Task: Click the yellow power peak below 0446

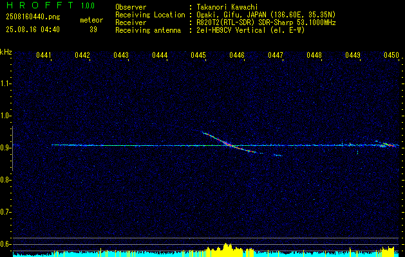Action: click(226, 250)
